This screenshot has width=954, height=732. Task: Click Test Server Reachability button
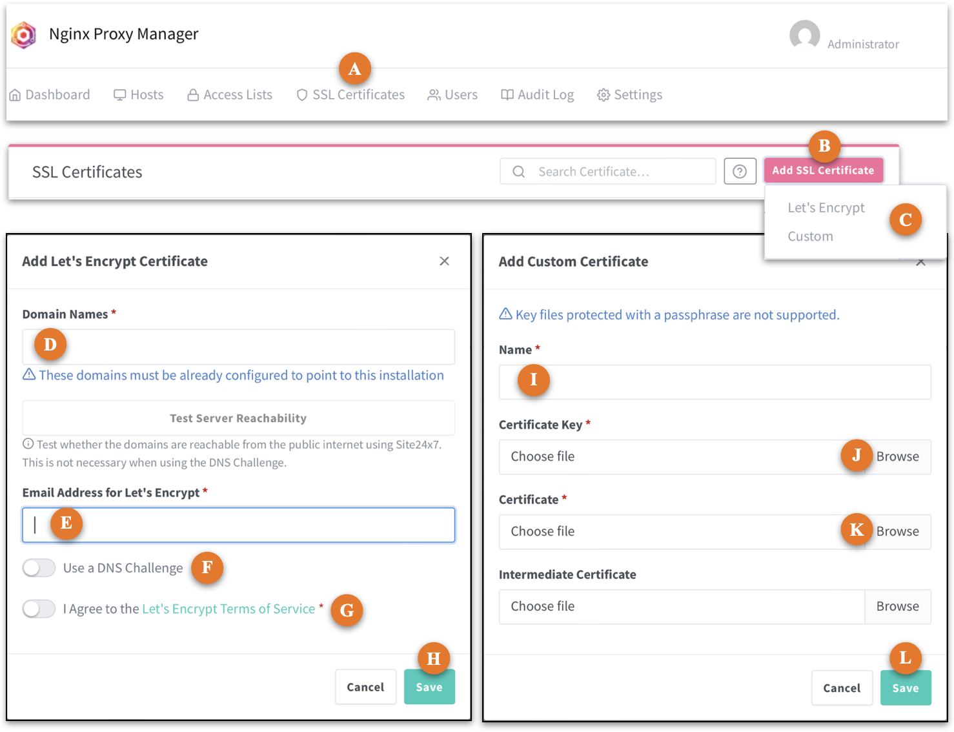point(239,418)
